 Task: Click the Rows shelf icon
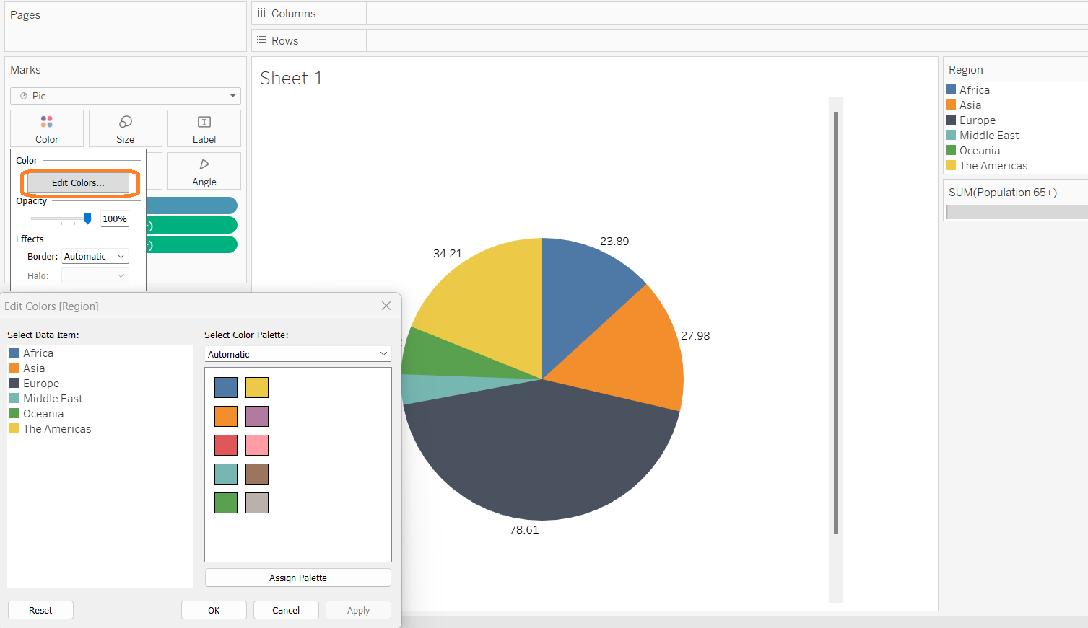coord(261,40)
